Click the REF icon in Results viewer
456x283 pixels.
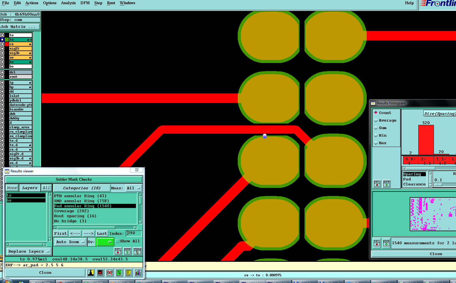click(x=127, y=251)
